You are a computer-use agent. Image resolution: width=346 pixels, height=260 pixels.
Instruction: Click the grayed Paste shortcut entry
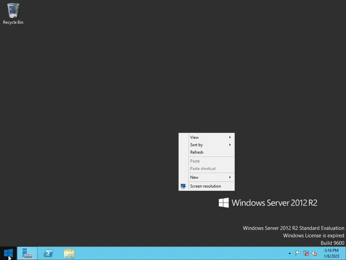click(x=206, y=169)
